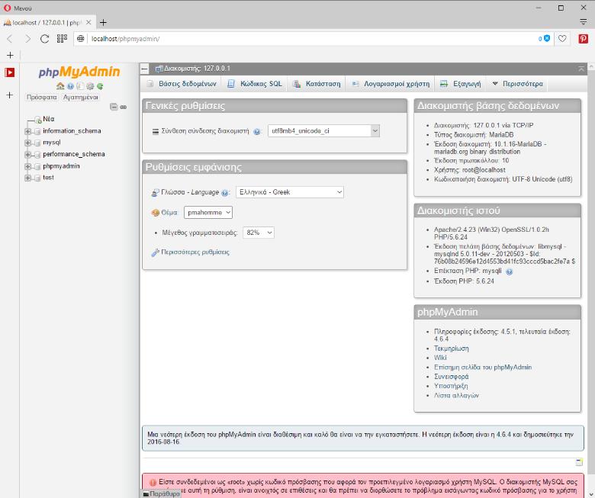595x498 pixels.
Task: Open the Παράθυρο console bar at bottom
Action: 161,494
